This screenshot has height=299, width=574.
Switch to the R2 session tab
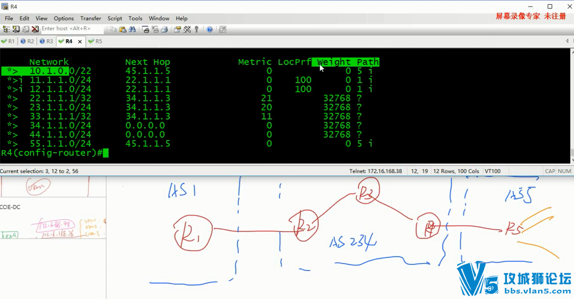[28, 41]
